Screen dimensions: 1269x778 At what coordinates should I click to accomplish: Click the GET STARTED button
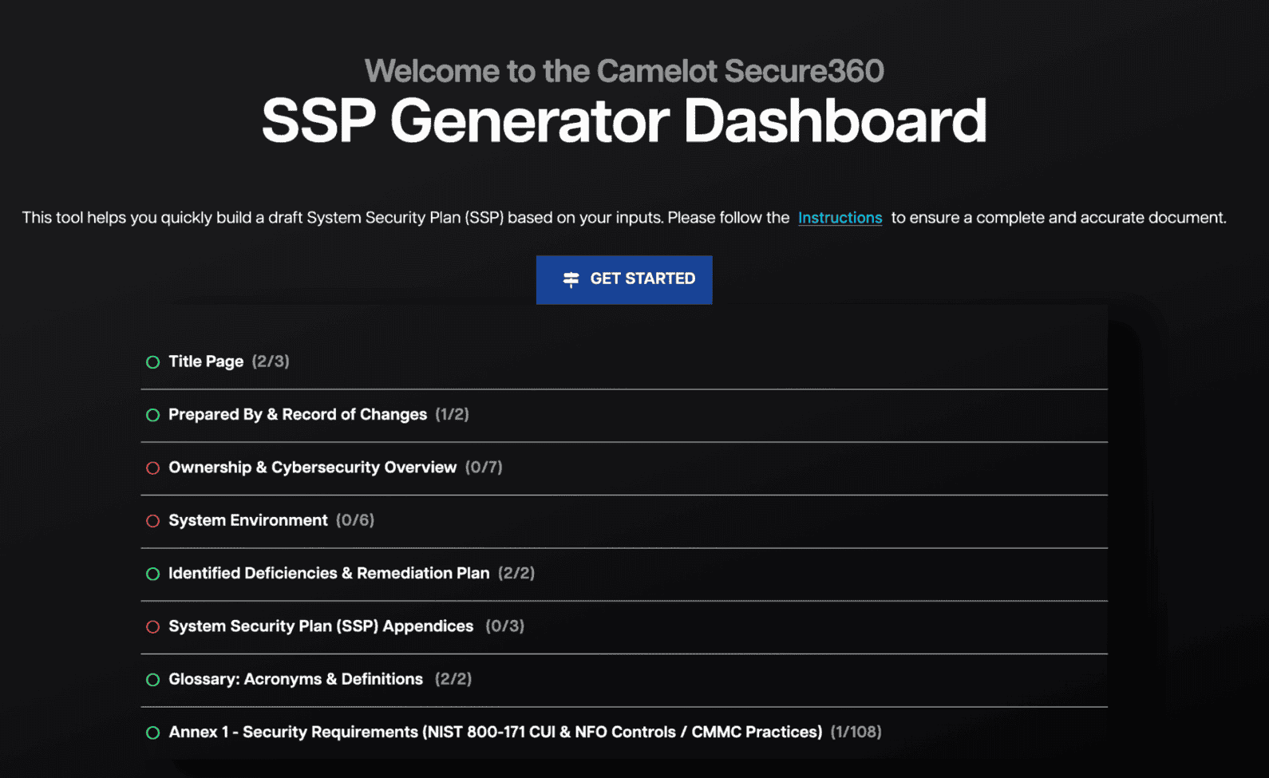624,279
